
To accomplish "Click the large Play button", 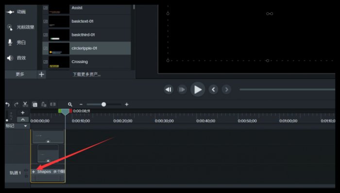I will pyautogui.click(x=198, y=89).
